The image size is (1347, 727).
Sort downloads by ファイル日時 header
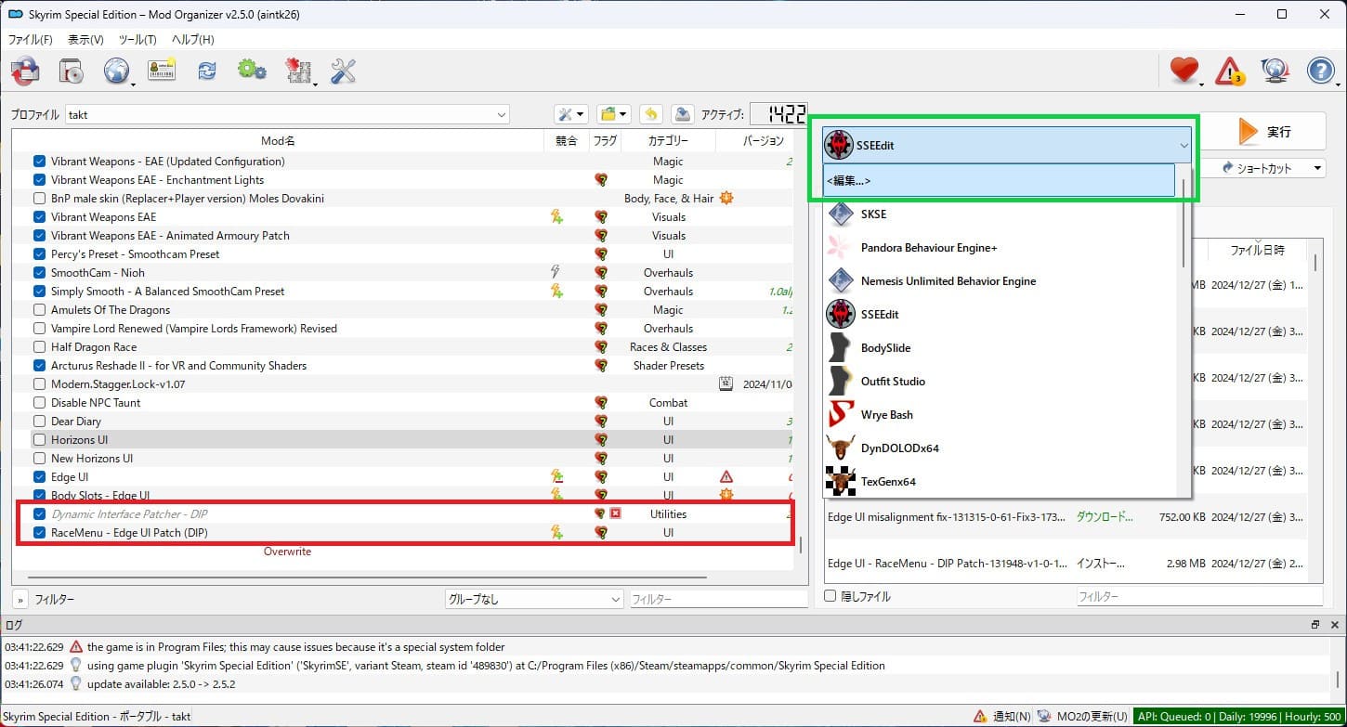(x=1257, y=251)
